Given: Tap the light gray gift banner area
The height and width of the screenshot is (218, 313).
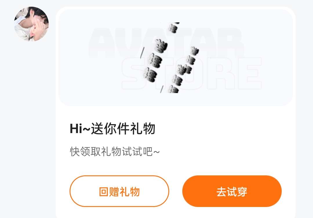Looking at the screenshot, I should pos(176,57).
